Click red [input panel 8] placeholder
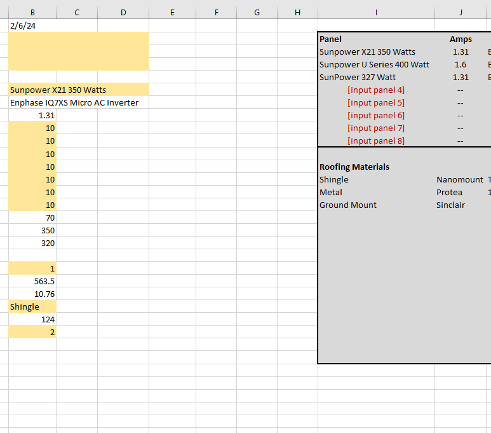Screen dimensions: 491x433 click(376, 141)
